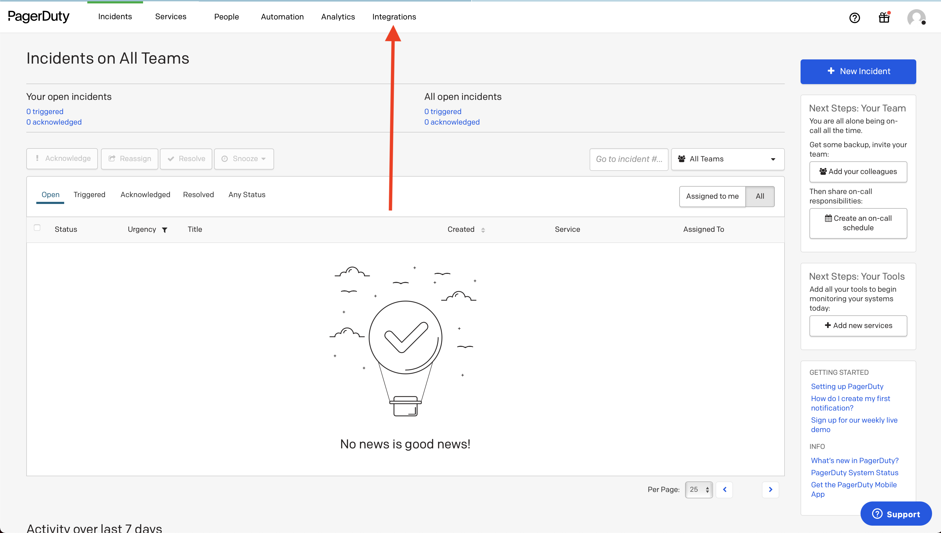The width and height of the screenshot is (941, 533).
Task: Open Setting up PagerDuty link
Action: click(847, 386)
